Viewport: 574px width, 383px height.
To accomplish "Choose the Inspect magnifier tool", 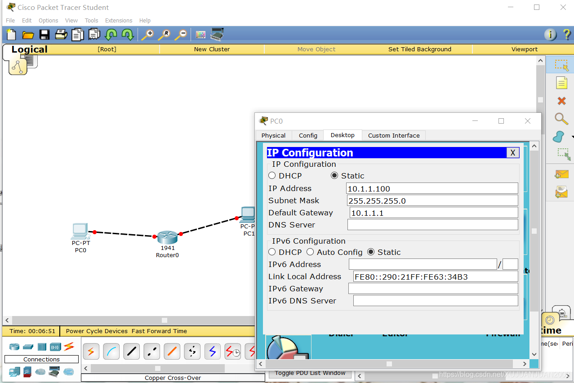I will 561,118.
